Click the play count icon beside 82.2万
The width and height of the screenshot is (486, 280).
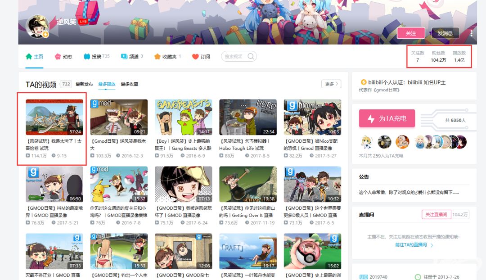click(x=286, y=156)
